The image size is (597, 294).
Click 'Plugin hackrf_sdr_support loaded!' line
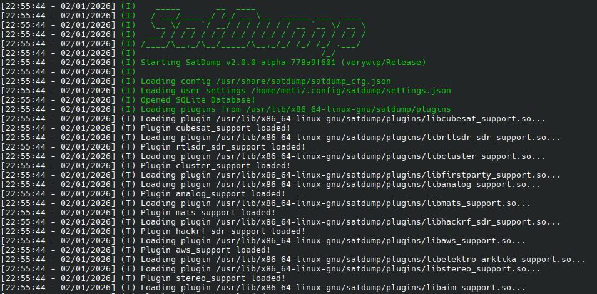click(153, 231)
